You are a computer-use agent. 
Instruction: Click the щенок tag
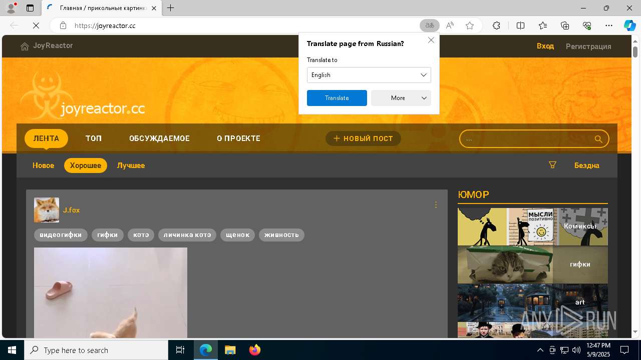pos(238,235)
